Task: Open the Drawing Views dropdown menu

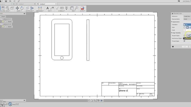Action: [x=5, y=11]
